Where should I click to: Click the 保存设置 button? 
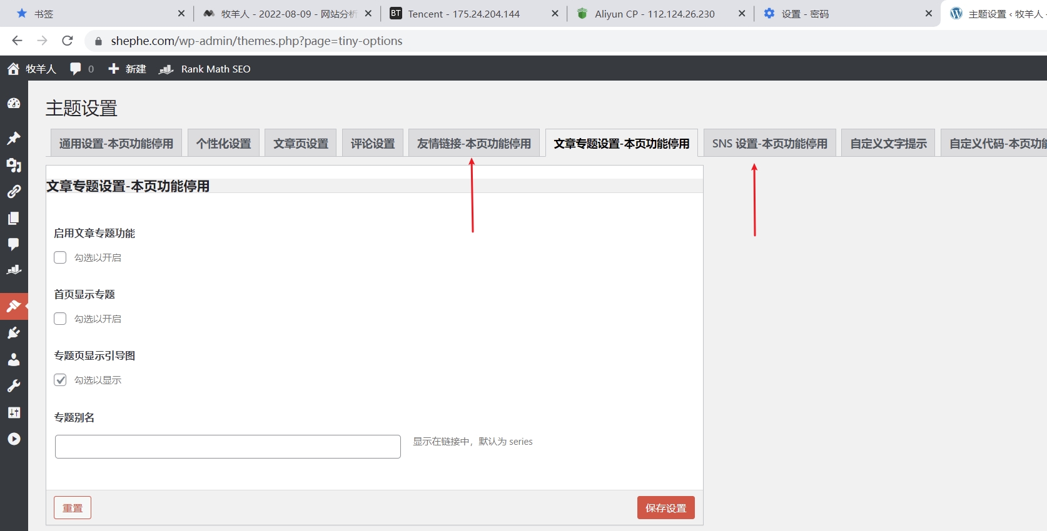(665, 508)
